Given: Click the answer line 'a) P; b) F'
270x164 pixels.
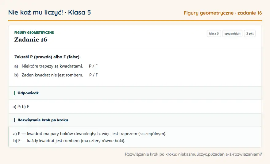Looking at the screenshot, I should [x=21, y=107].
